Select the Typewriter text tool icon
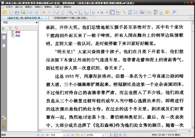The height and width of the screenshot is (138, 195). click(136, 12)
